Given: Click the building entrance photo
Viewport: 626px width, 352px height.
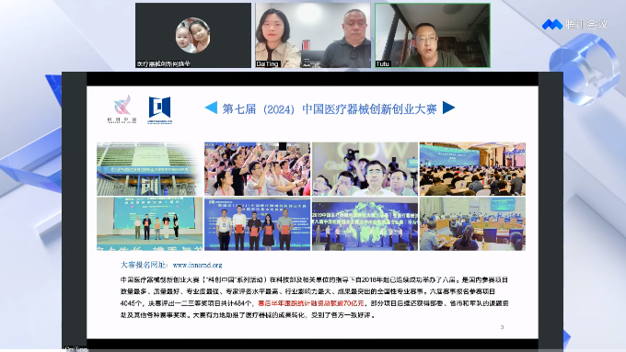Looking at the screenshot, I should click(150, 169).
